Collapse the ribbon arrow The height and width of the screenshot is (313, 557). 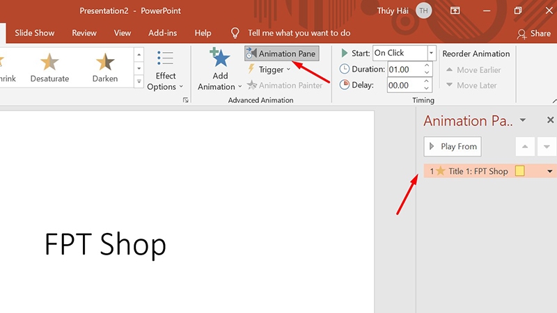pyautogui.click(x=554, y=101)
